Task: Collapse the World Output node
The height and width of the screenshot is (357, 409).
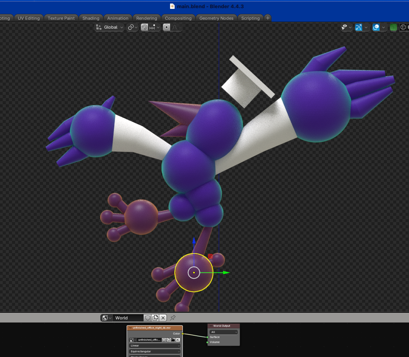Action: [x=211, y=326]
